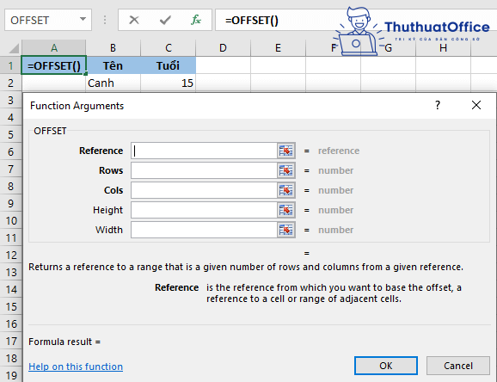Screen dimensions: 497x382
Task: Select column H header
Action: [x=443, y=48]
